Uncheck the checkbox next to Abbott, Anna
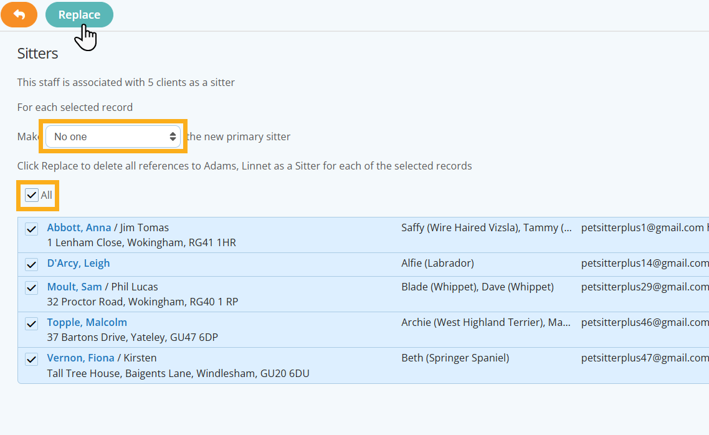 pos(31,229)
